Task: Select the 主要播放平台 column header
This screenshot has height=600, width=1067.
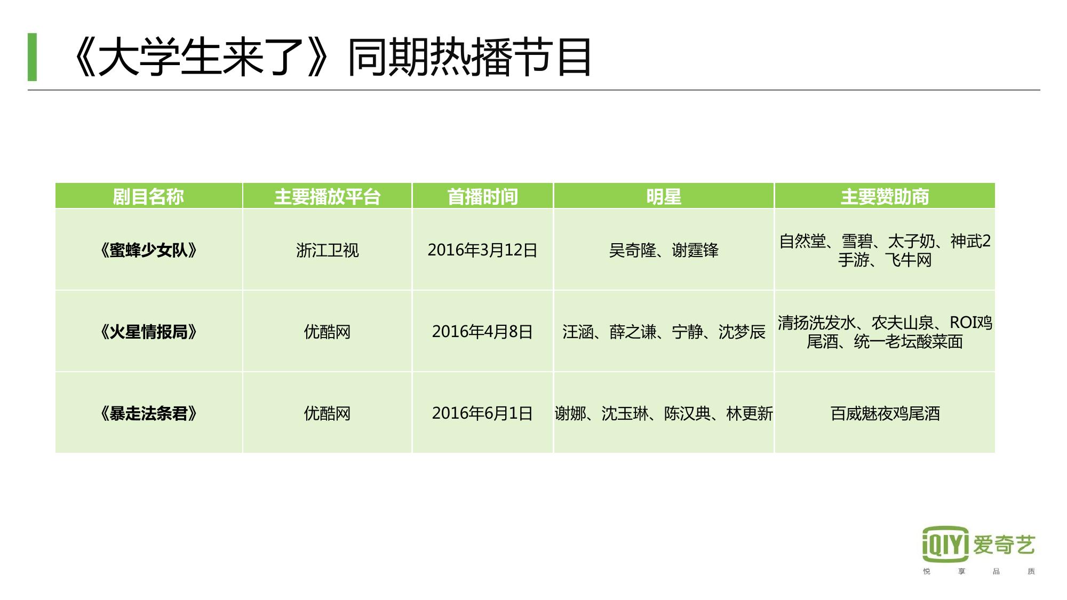Action: pyautogui.click(x=327, y=196)
